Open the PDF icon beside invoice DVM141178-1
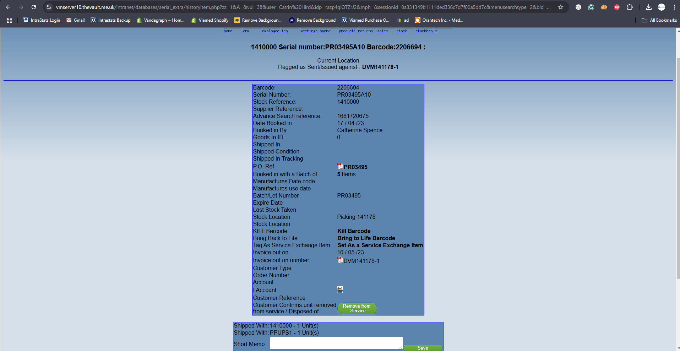The width and height of the screenshot is (680, 351). 340,260
